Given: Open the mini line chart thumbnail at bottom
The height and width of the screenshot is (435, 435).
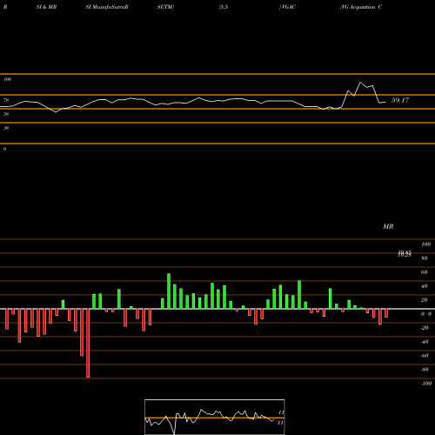Looking at the screenshot, I should [215, 417].
